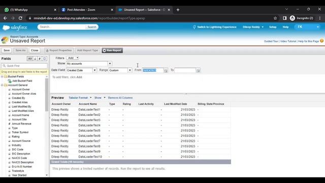325x183 pixels.
Task: Click the browser address bar URL
Action: 89,18
